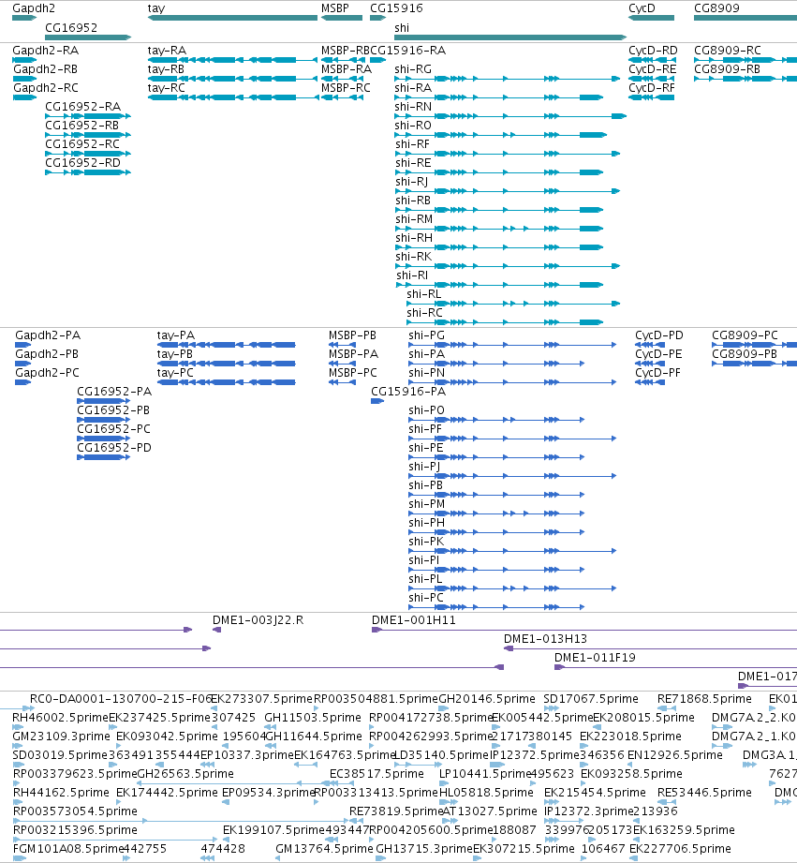Open protein MSBP-PB
The image size is (797, 863).
352,335
